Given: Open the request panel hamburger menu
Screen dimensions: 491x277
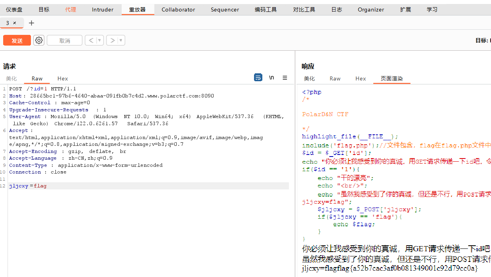Looking at the screenshot, I should pos(285,78).
